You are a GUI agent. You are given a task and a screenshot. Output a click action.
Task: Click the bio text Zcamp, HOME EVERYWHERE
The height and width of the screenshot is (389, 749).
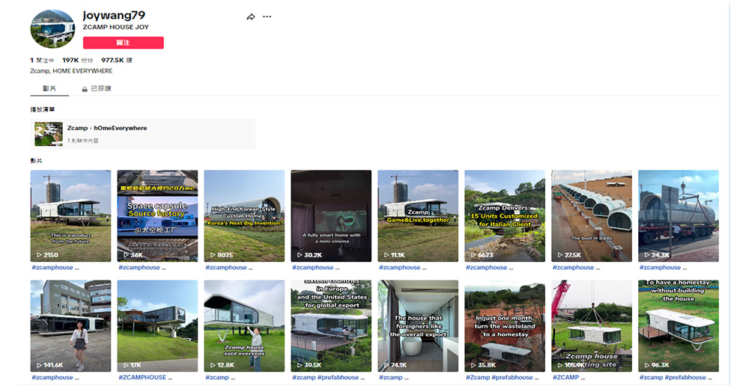pos(71,70)
